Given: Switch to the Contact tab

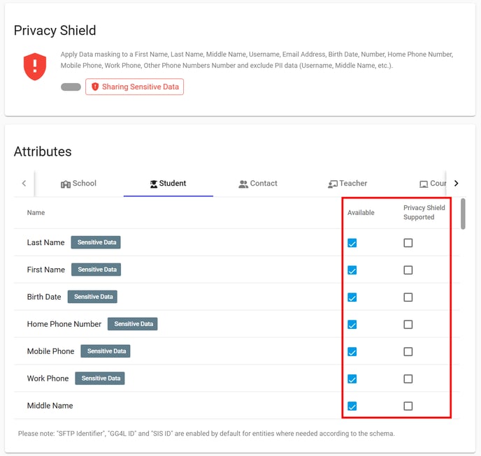Looking at the screenshot, I should coord(258,184).
